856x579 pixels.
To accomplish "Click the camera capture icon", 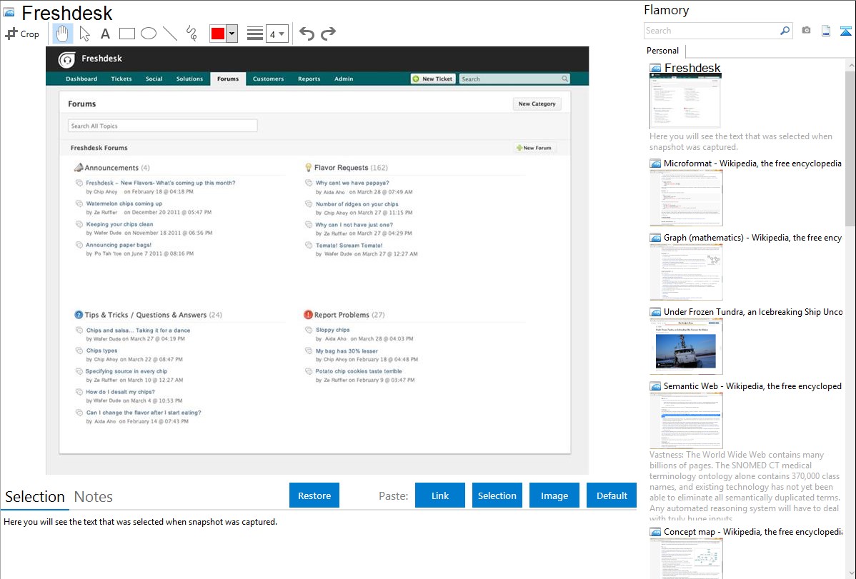I will 806,31.
